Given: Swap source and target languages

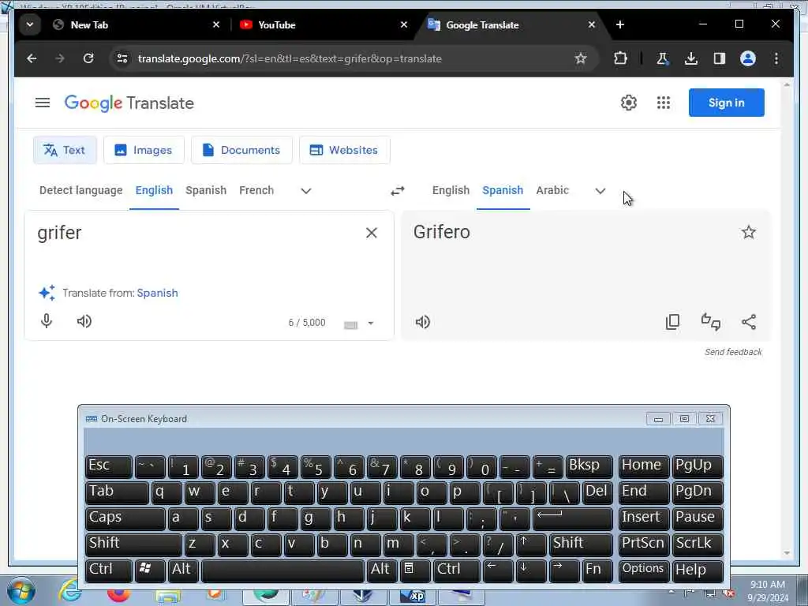Looking at the screenshot, I should tap(398, 191).
